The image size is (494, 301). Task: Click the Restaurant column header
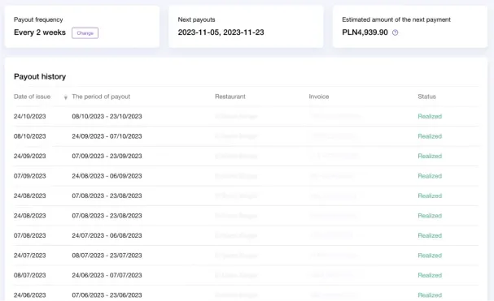click(230, 97)
